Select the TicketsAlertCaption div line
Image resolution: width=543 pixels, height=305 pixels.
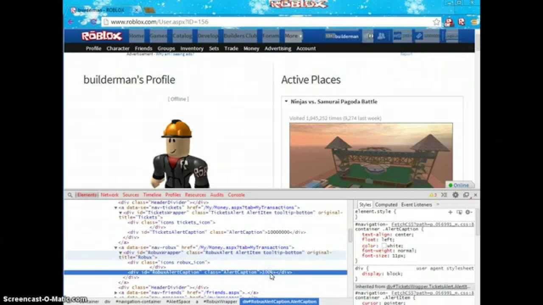(x=216, y=233)
